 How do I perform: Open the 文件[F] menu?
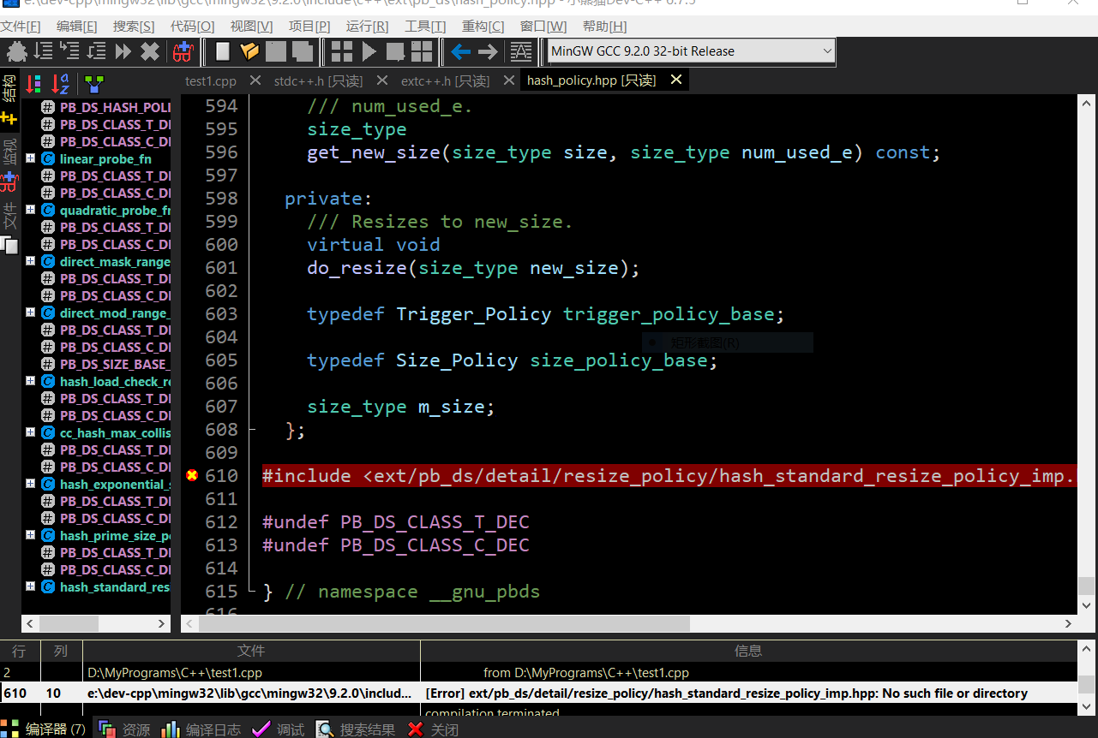coord(21,27)
